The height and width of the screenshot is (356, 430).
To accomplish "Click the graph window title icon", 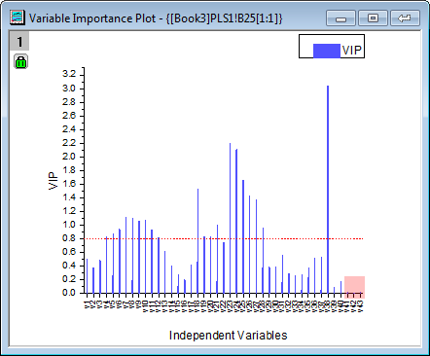I will [x=18, y=18].
